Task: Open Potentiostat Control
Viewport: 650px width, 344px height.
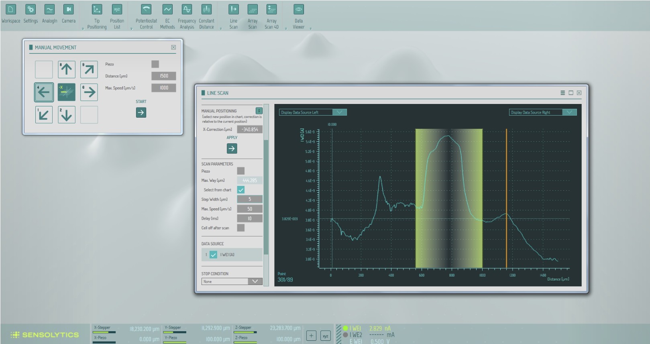Action: pos(146,16)
